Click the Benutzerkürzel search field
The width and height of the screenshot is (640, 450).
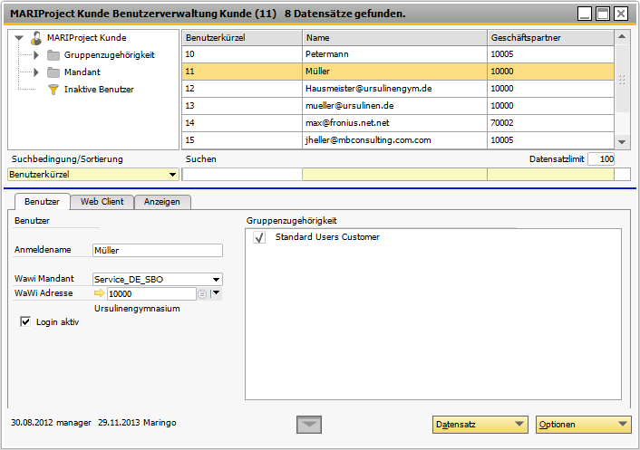tap(242, 175)
